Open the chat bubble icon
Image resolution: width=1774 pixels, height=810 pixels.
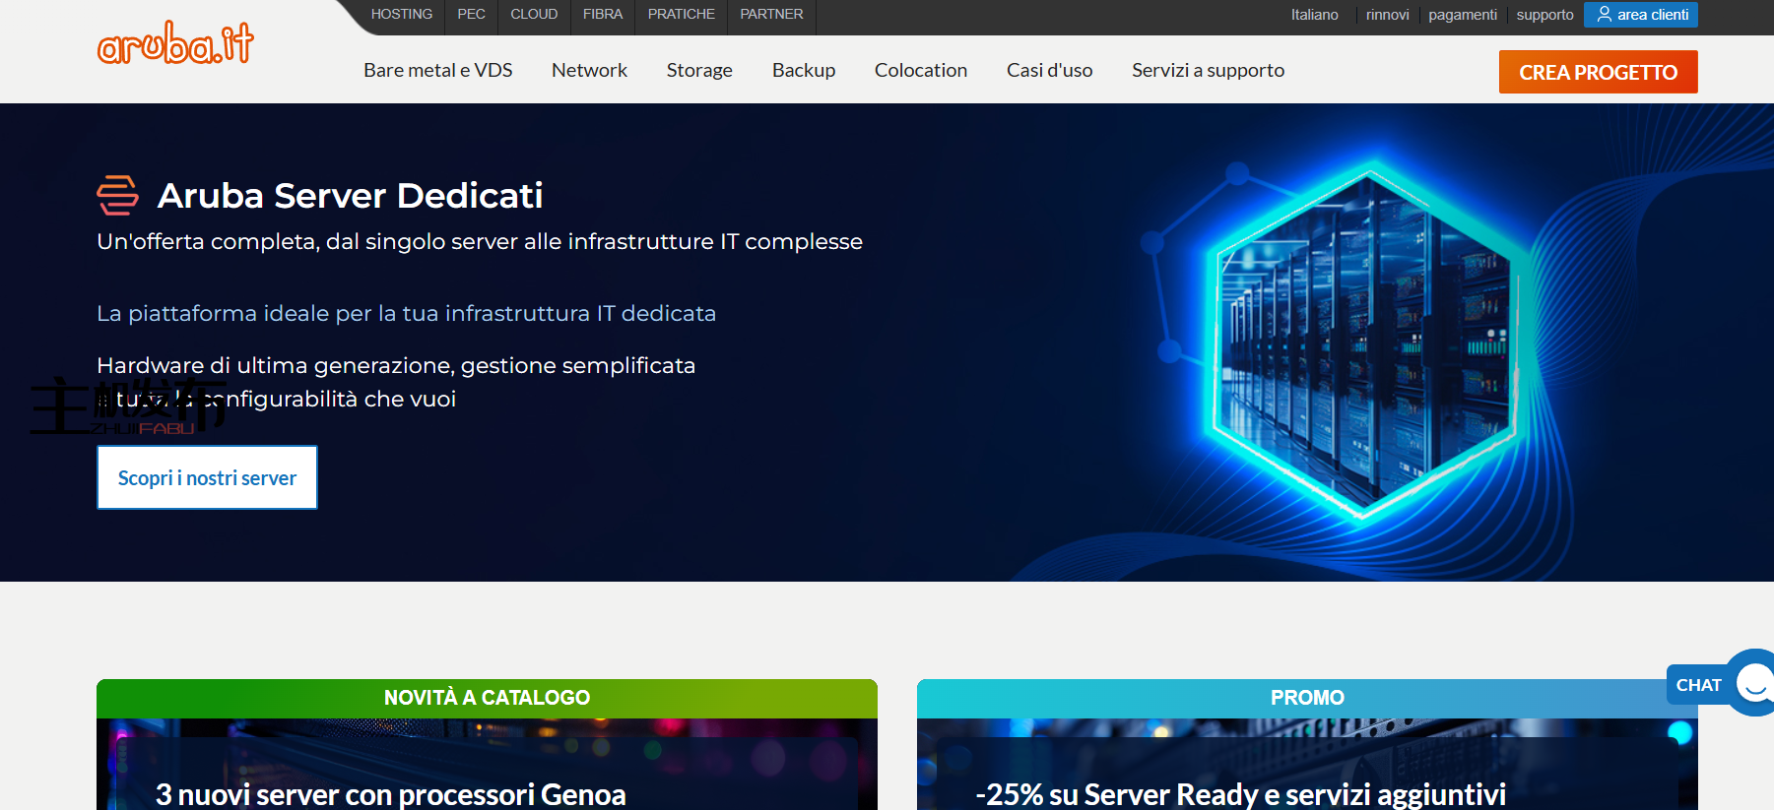tap(1753, 683)
